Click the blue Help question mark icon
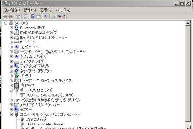The width and height of the screenshot is (193, 129). [33, 16]
